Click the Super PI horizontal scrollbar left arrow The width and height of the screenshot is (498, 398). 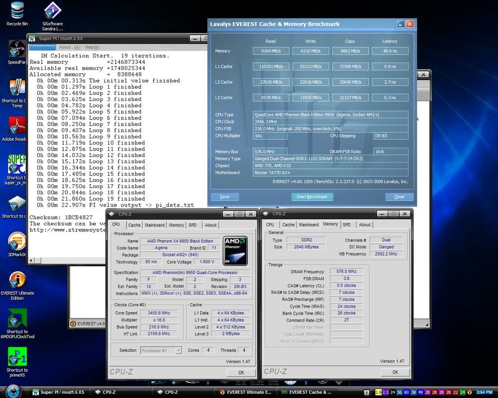pyautogui.click(x=31, y=260)
